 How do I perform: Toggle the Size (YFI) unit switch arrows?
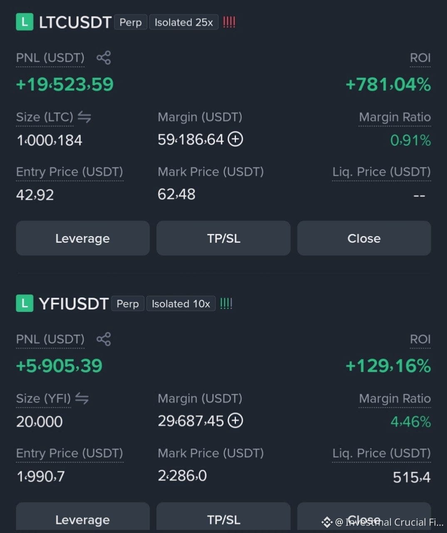tap(82, 399)
